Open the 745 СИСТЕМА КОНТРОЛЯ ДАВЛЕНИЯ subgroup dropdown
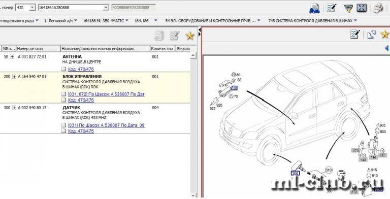Viewport: 390px width, 199px height. pos(355,20)
